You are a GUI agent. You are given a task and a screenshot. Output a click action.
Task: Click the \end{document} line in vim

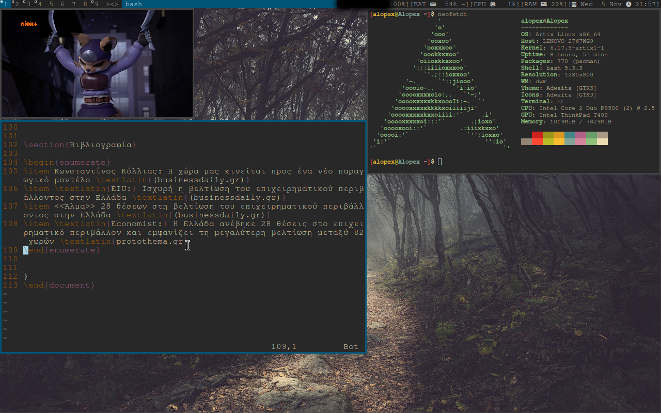pyautogui.click(x=59, y=285)
